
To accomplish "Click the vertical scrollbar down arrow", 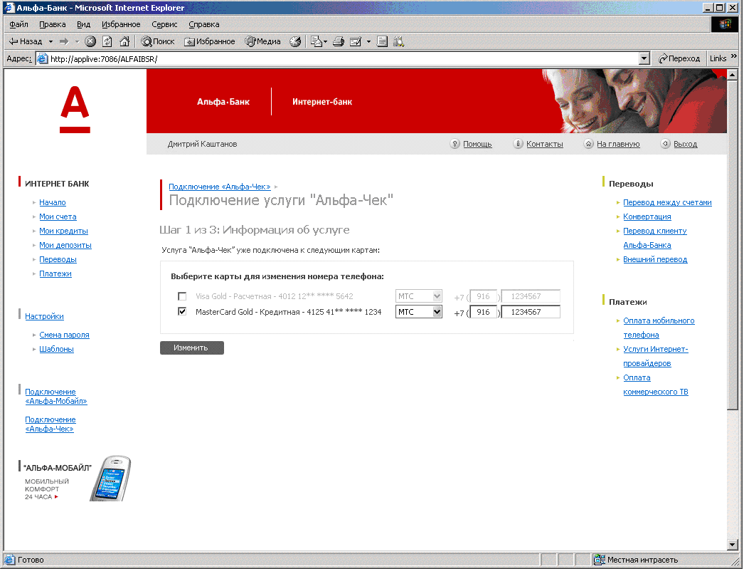I will (732, 545).
